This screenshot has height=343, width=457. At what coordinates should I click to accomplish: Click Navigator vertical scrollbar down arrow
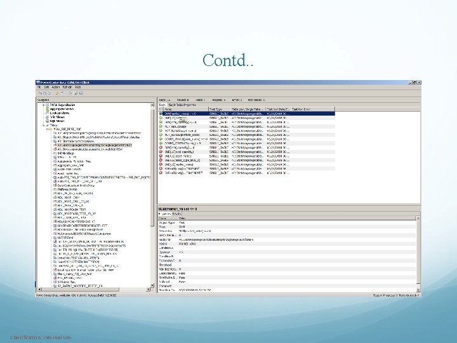tap(152, 285)
